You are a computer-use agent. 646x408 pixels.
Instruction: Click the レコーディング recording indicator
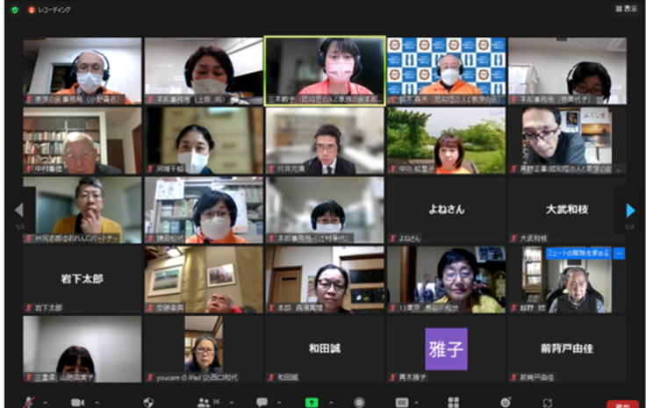coord(50,10)
